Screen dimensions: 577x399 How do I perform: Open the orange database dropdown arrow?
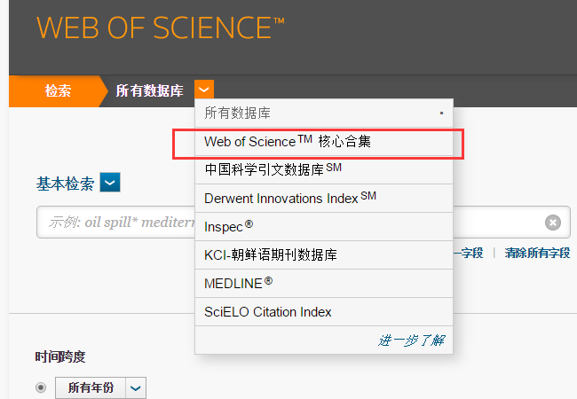[x=205, y=90]
